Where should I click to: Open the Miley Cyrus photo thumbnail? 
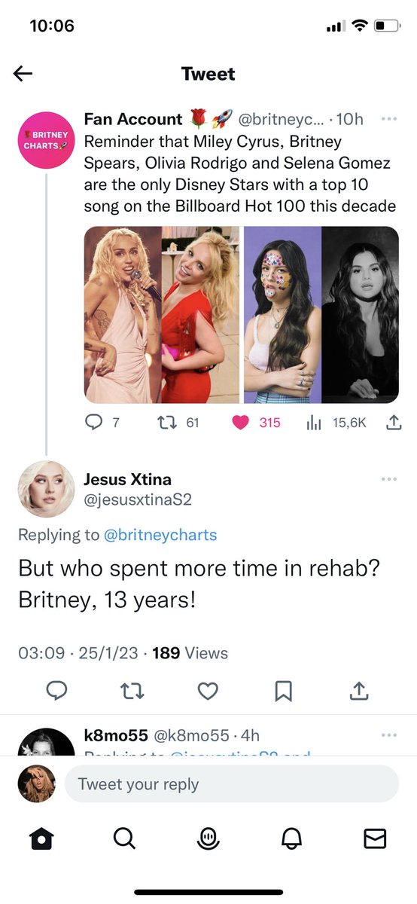122,315
